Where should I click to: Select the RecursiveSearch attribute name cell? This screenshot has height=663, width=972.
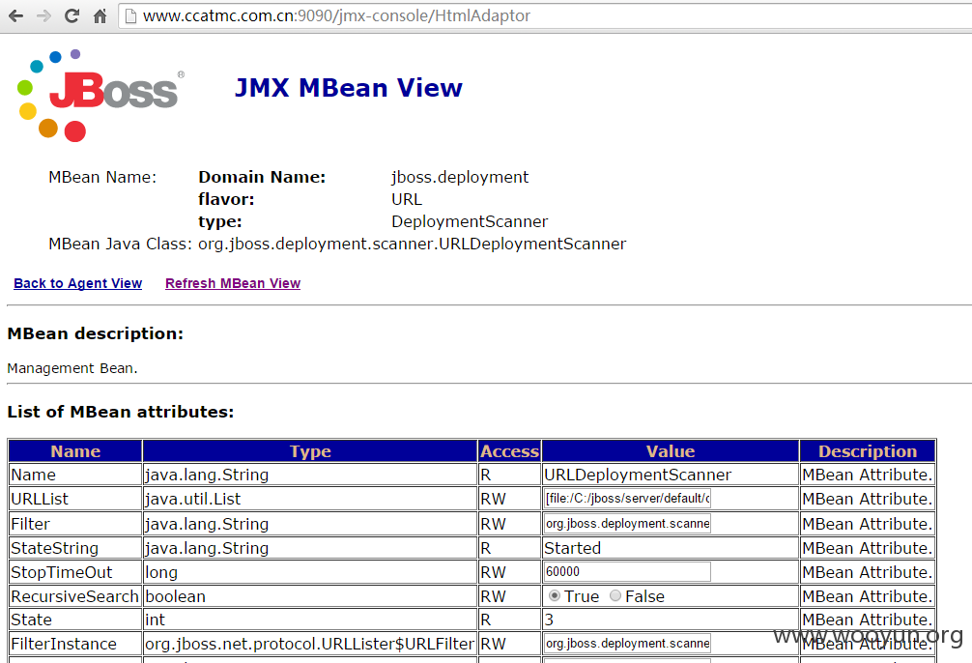75,596
